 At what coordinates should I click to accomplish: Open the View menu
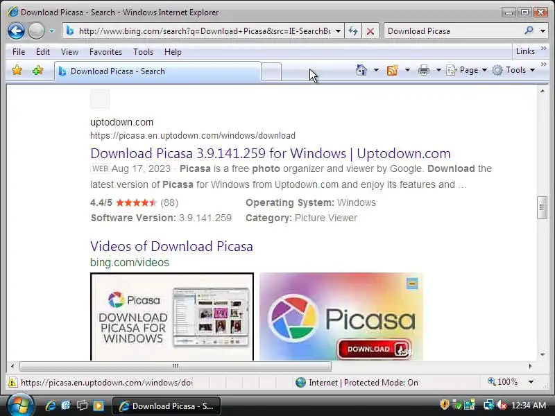pos(69,52)
